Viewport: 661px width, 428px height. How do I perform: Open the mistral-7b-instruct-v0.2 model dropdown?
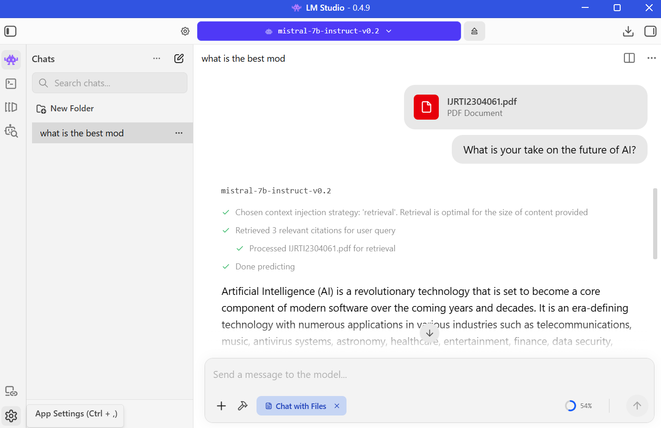[x=329, y=31]
